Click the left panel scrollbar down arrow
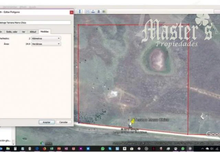 pyautogui.click(x=13, y=144)
